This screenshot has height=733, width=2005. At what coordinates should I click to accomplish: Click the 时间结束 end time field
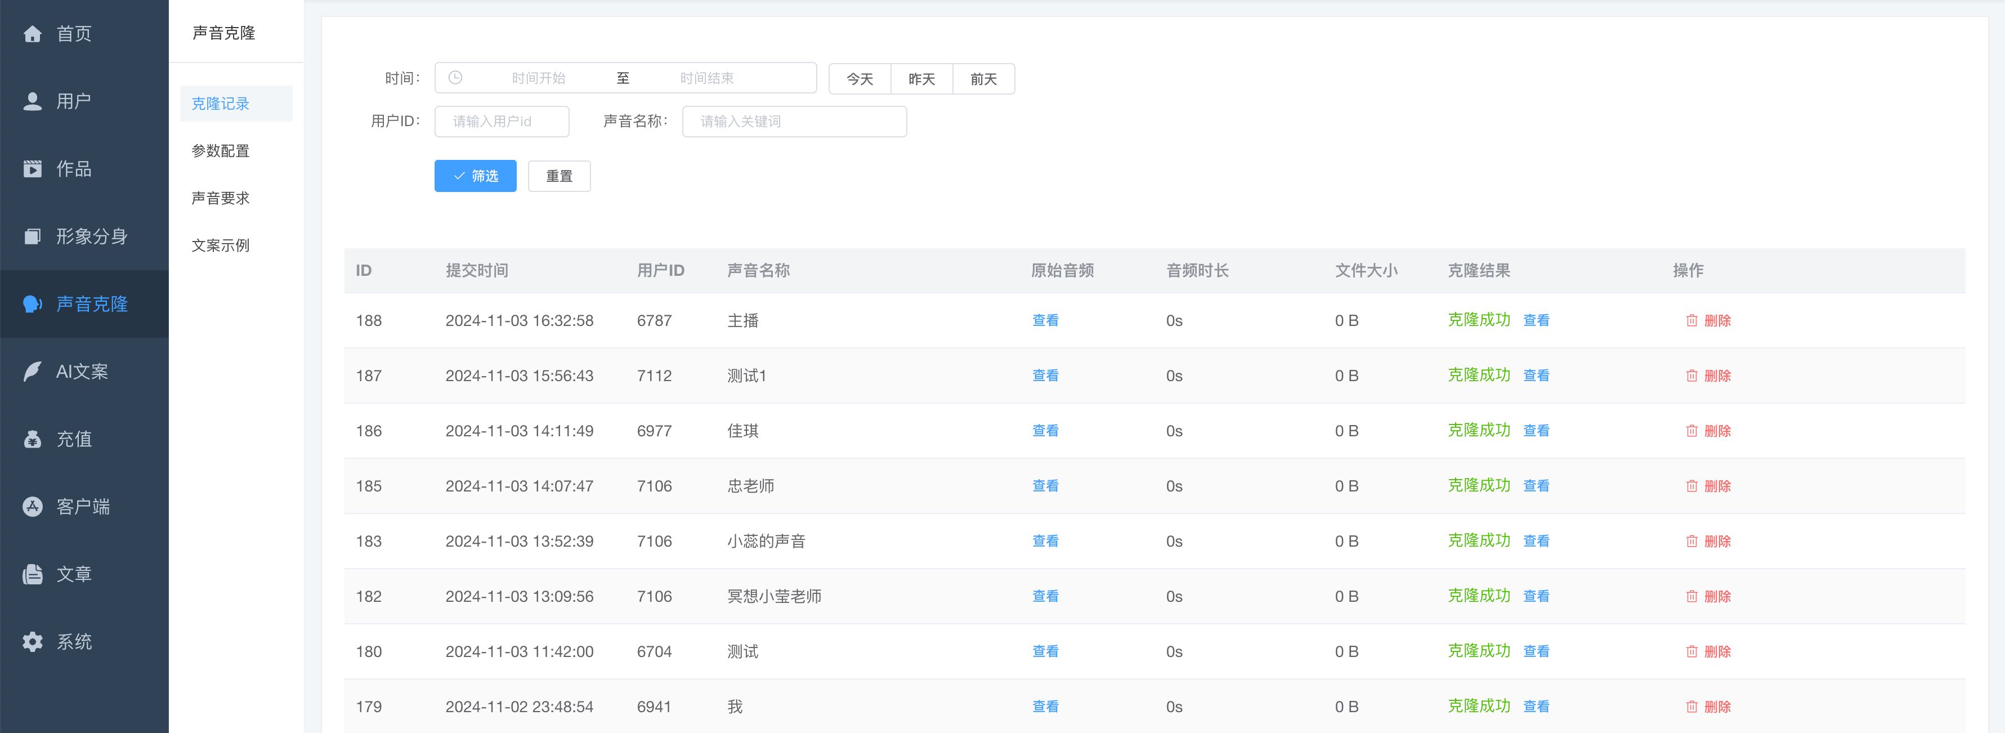707,78
